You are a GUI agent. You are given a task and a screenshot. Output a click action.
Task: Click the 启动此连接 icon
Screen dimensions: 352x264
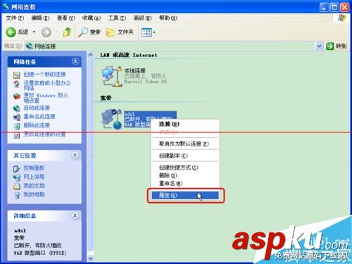click(17, 108)
